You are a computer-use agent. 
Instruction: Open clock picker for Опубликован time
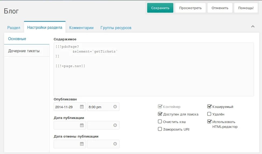pos(115,107)
